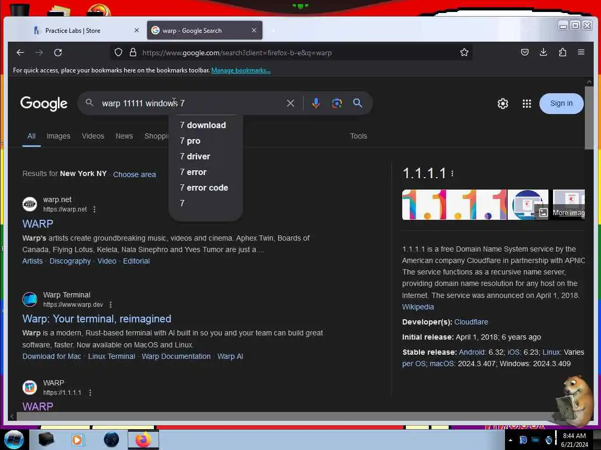Open the Android stable release link

472,353
